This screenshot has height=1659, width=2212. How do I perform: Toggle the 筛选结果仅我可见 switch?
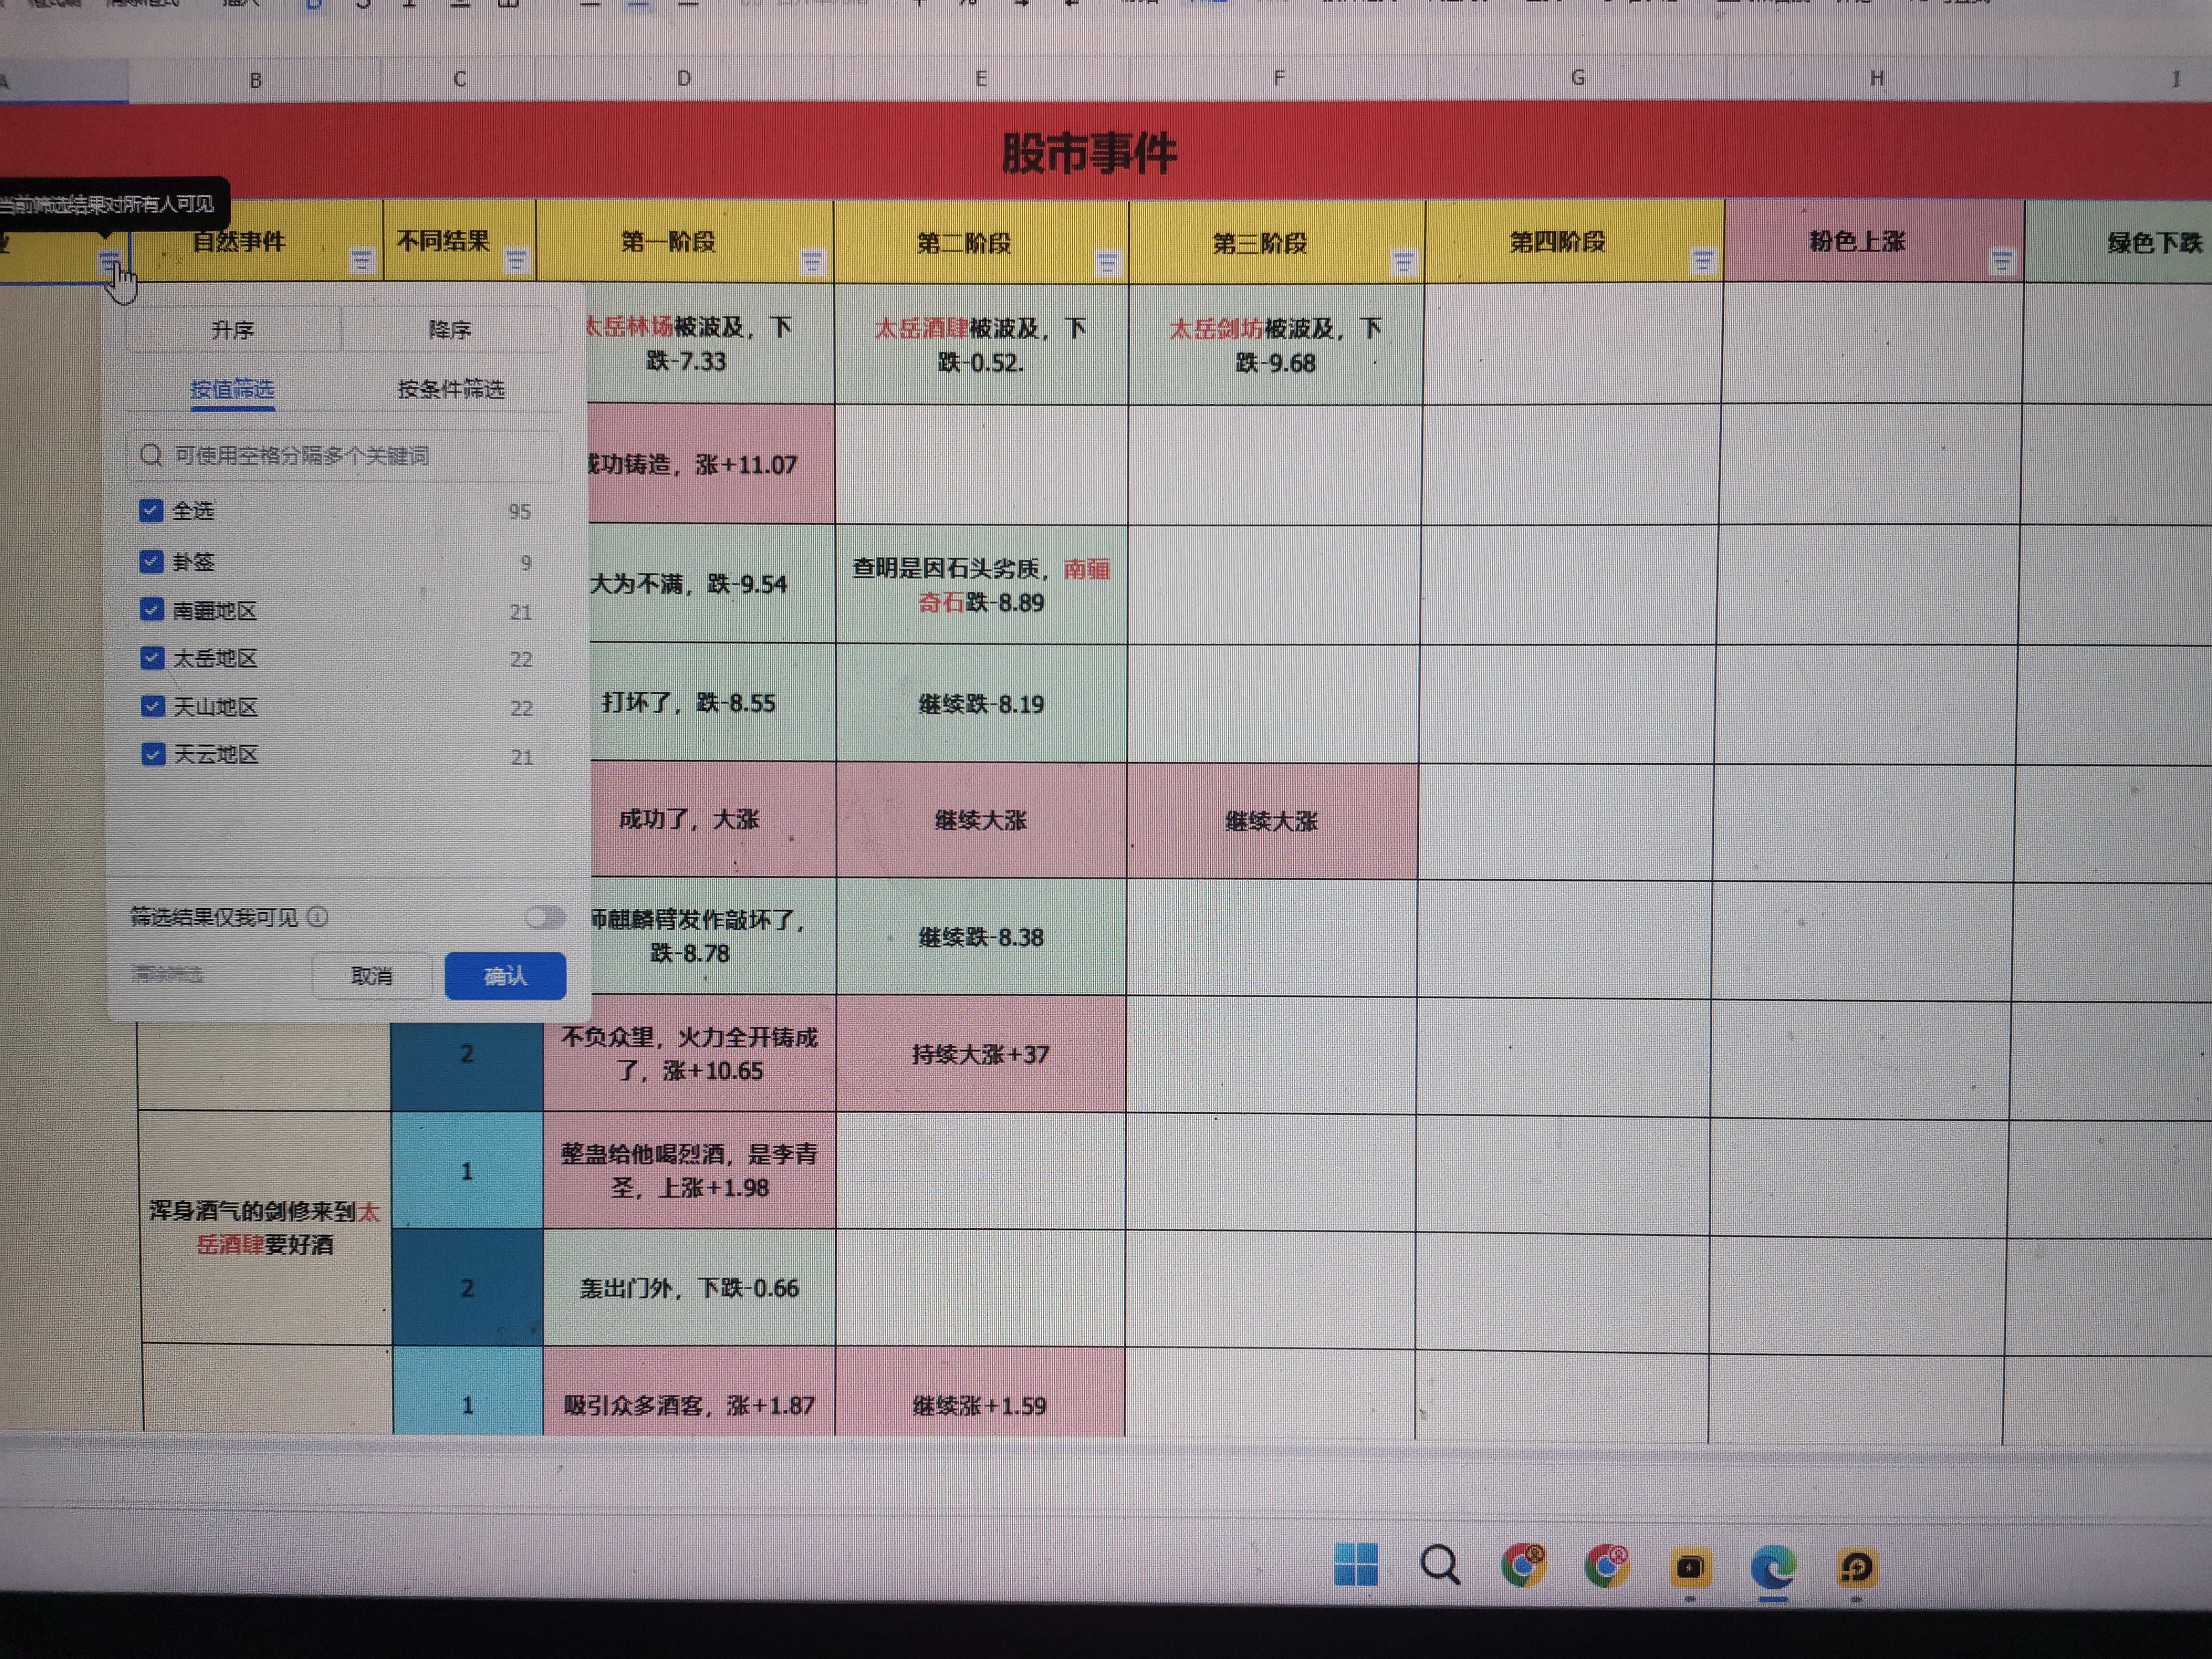544,917
